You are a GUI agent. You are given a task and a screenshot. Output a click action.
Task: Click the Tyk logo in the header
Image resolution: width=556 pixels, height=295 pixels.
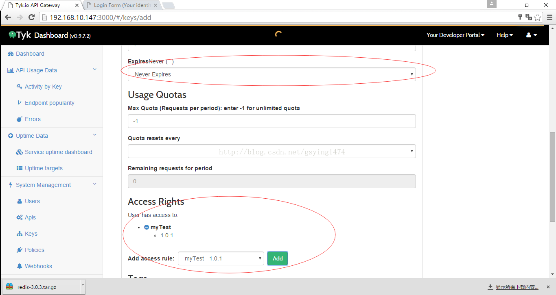20,35
